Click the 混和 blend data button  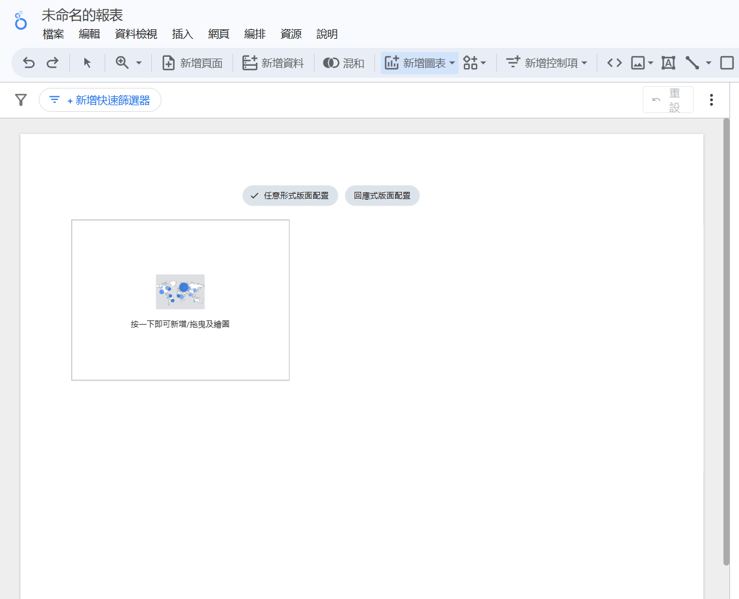tap(344, 63)
